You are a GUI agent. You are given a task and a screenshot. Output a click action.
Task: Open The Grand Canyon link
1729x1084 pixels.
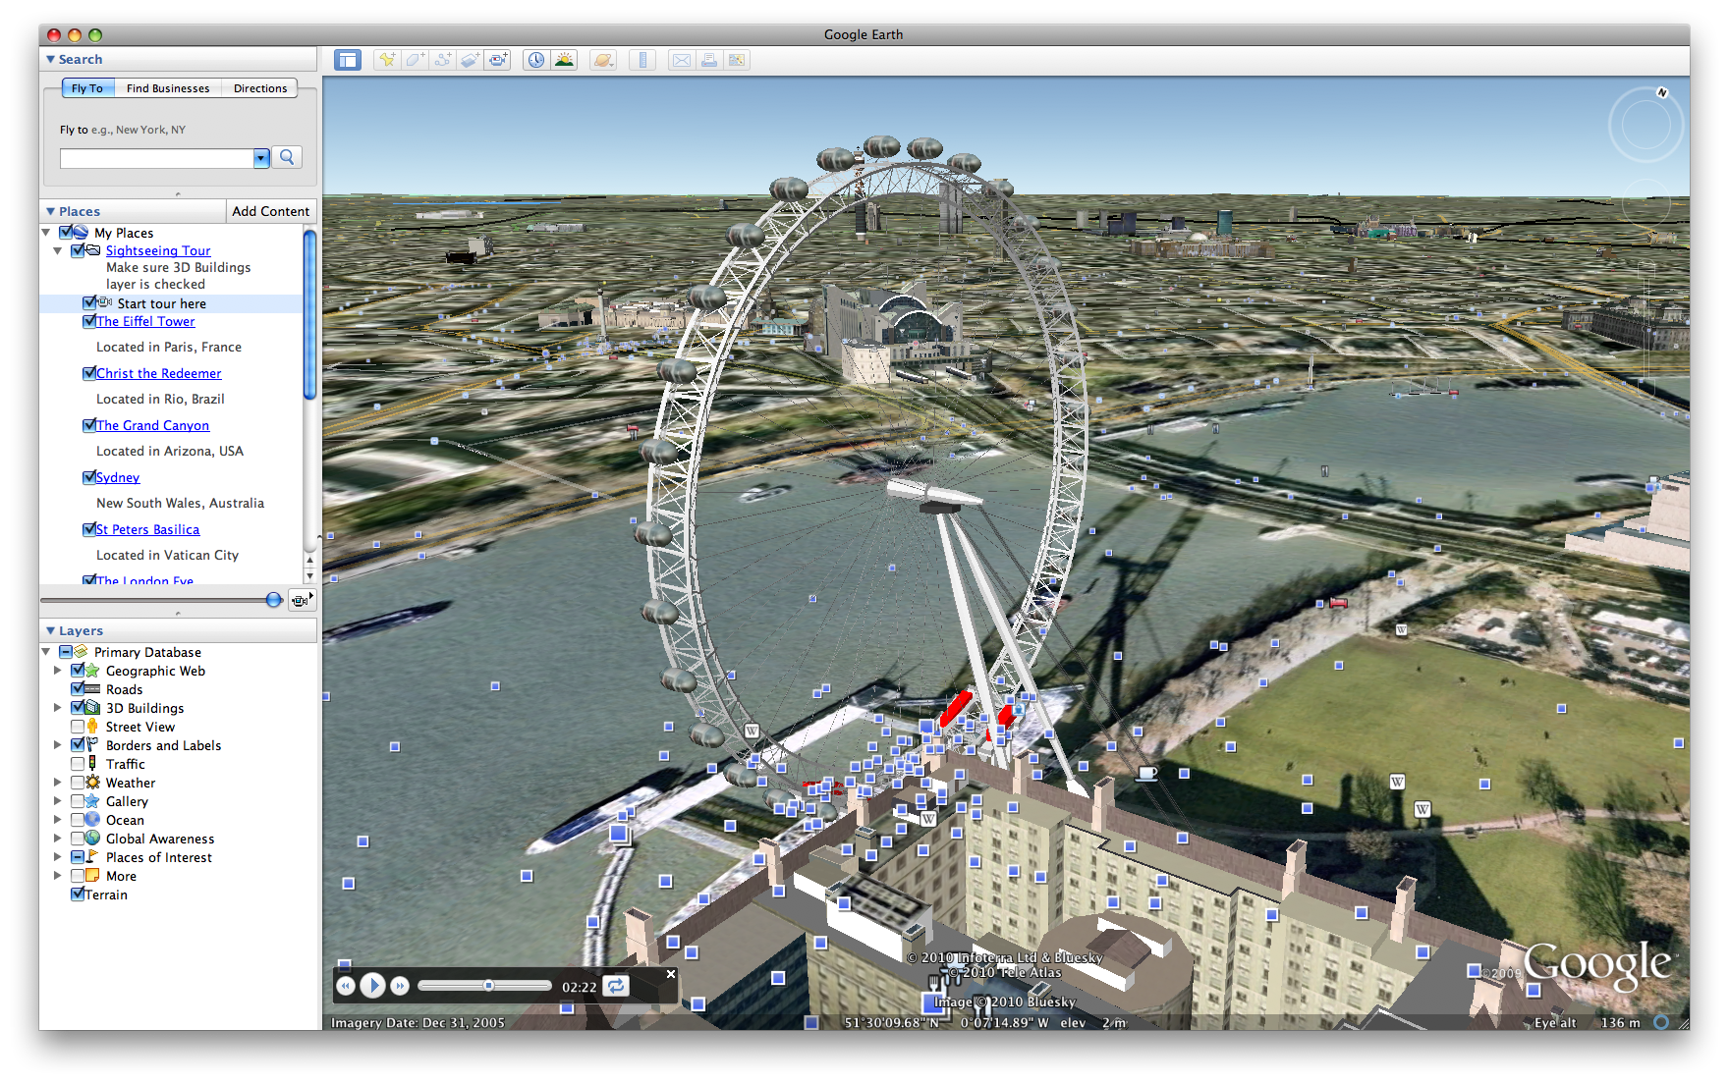tap(153, 425)
